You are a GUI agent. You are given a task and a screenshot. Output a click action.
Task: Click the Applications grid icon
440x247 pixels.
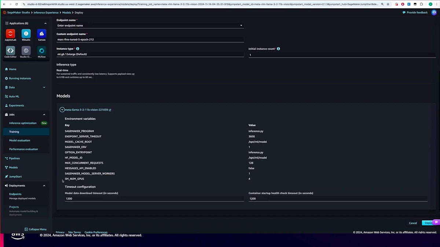click(7, 23)
